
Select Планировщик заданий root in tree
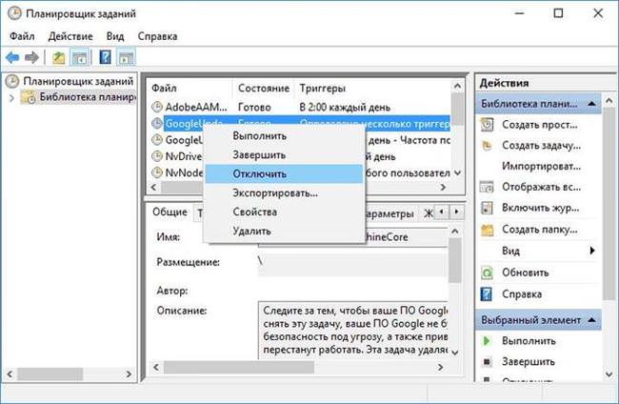click(78, 81)
